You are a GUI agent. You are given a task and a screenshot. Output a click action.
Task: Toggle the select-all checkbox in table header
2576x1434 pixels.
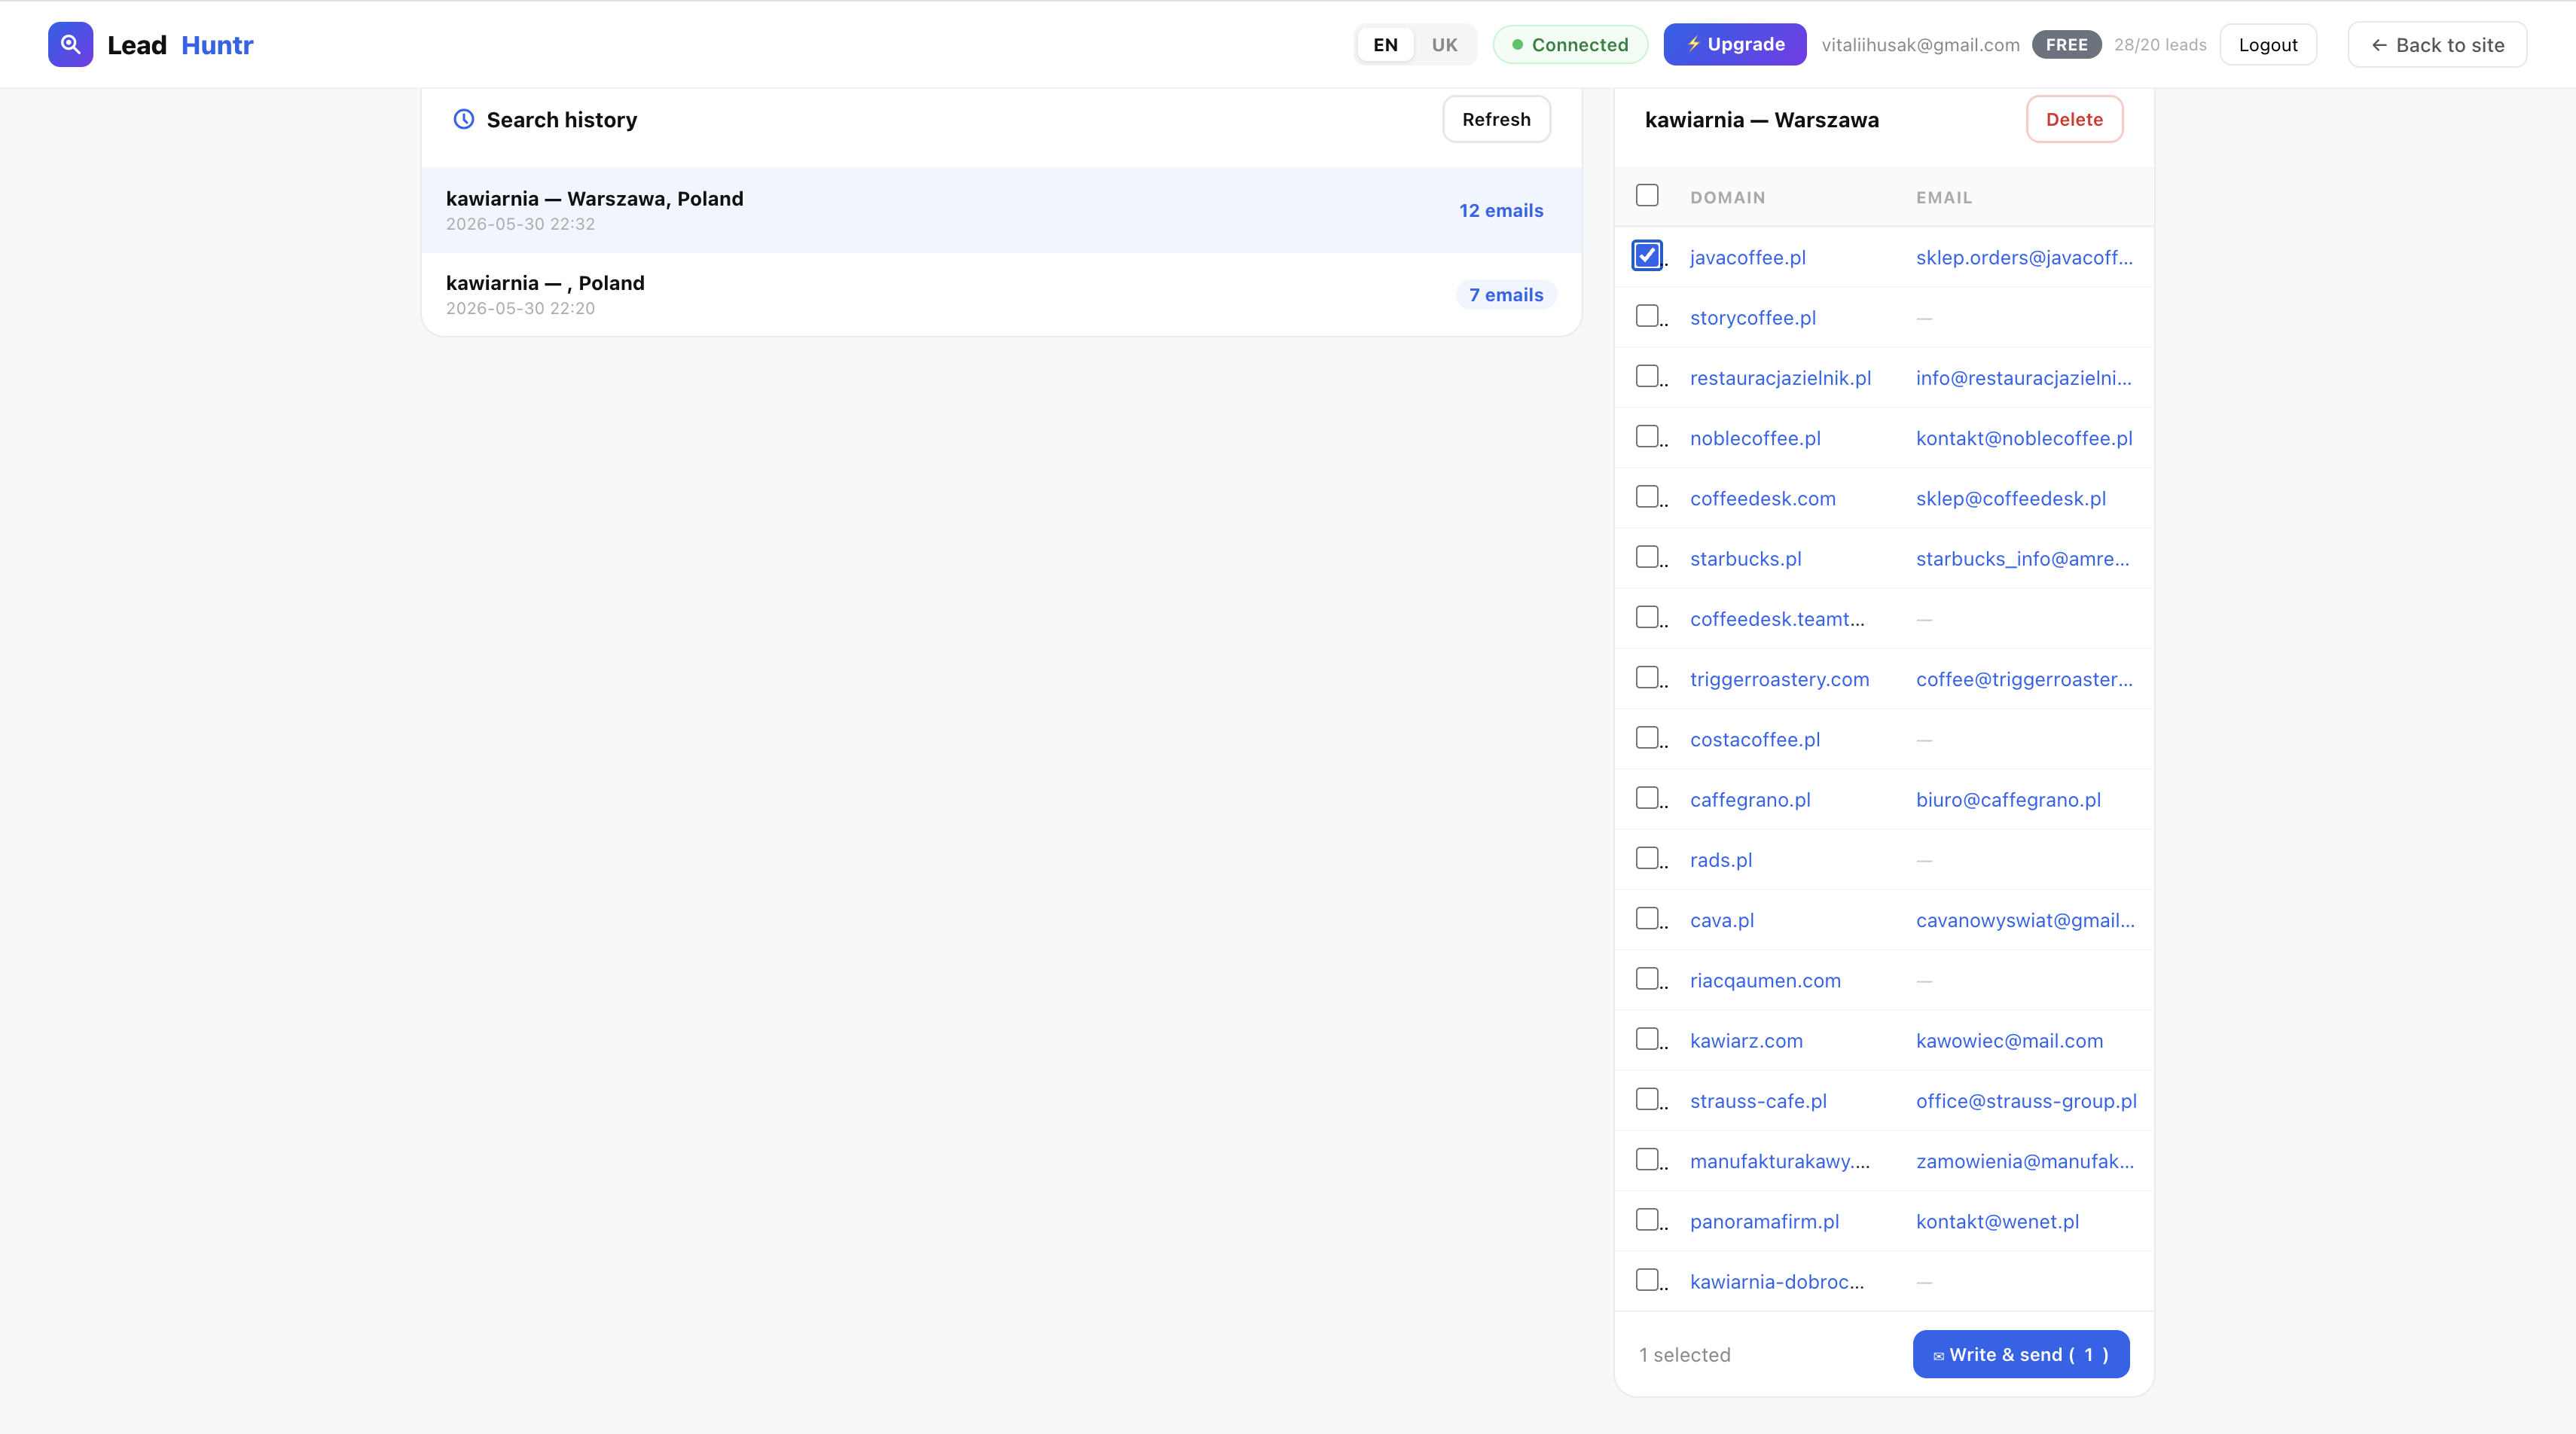pos(1647,195)
